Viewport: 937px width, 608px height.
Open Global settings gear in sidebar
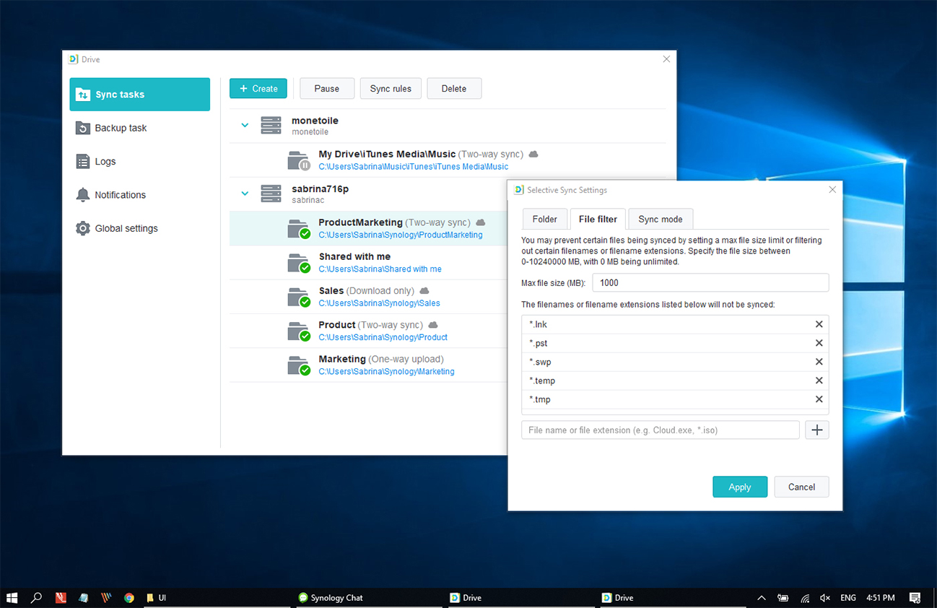(83, 228)
